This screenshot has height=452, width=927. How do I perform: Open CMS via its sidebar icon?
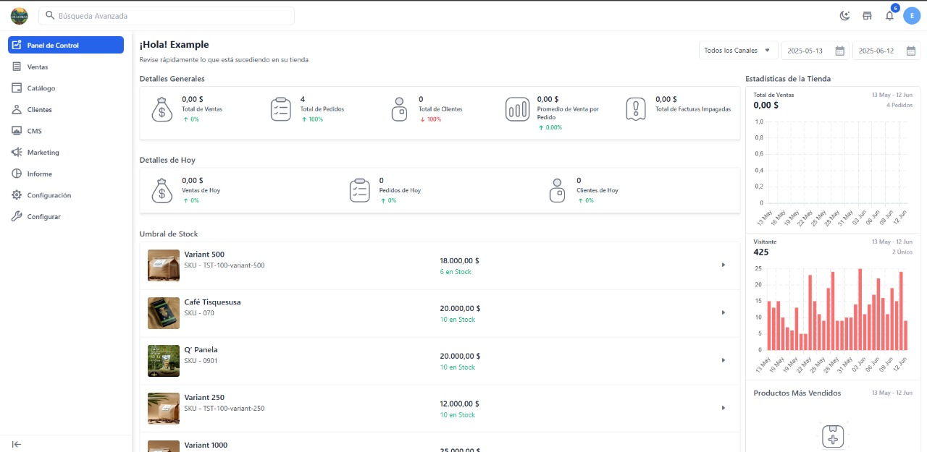click(16, 131)
